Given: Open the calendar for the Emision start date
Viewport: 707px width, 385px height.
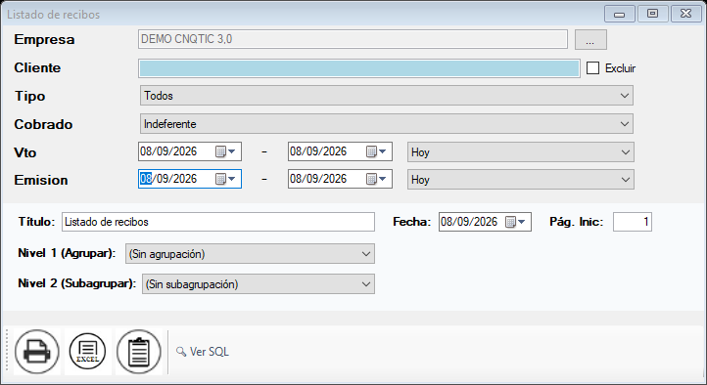Looking at the screenshot, I should click(225, 179).
